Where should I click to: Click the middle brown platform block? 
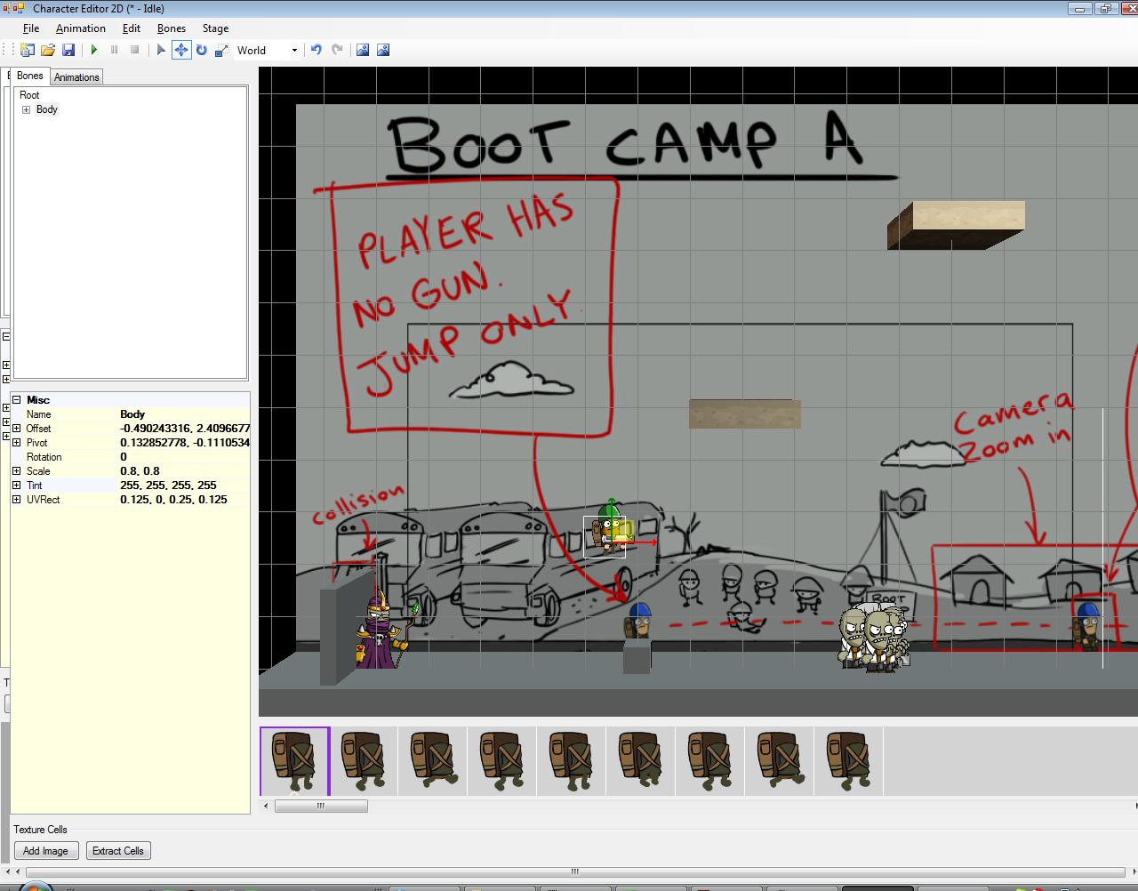pyautogui.click(x=745, y=413)
